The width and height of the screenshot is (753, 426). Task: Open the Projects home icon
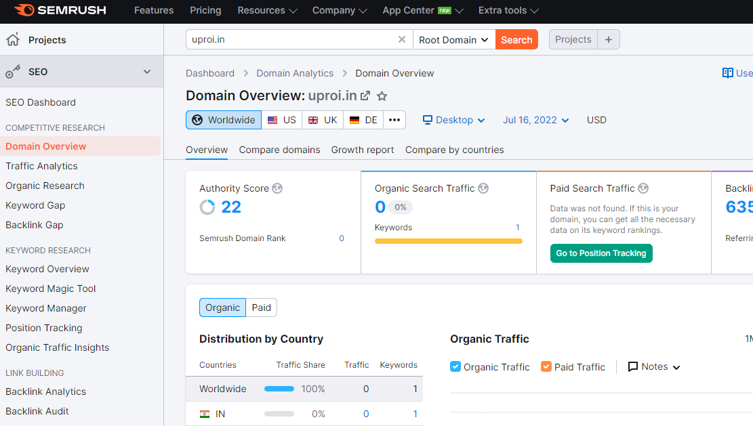click(x=13, y=39)
